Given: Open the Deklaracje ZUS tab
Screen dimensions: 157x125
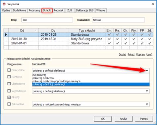Looking at the screenshot, I should coord(85,11).
